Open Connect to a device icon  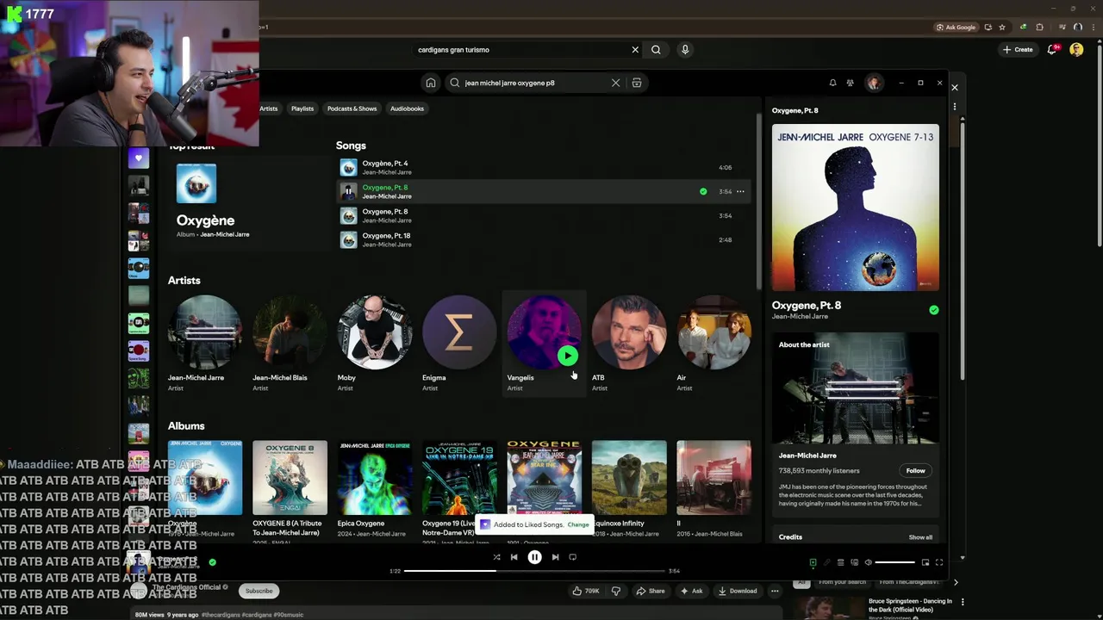[x=854, y=562]
